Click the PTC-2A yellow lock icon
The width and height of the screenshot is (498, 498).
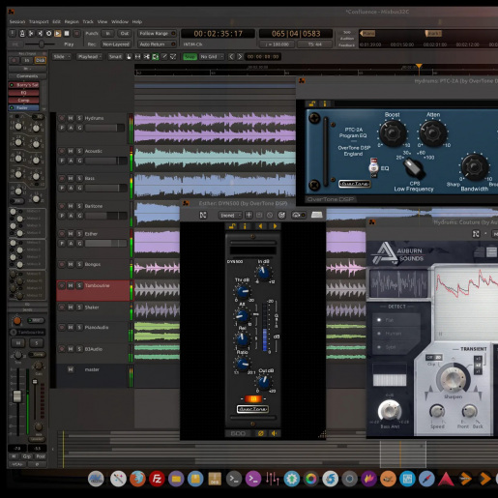click(x=312, y=103)
